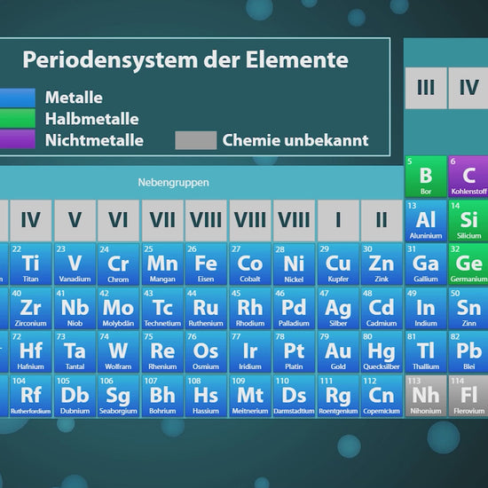Select the Fe Eisen element tile
The width and height of the screenshot is (488, 488).
coord(206,264)
